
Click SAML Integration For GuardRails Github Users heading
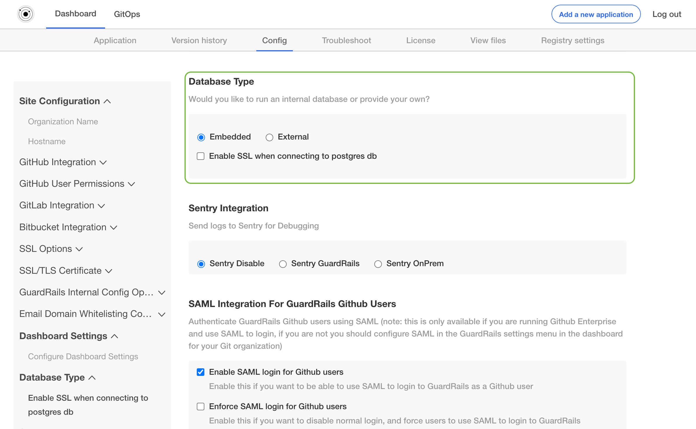[x=292, y=304]
